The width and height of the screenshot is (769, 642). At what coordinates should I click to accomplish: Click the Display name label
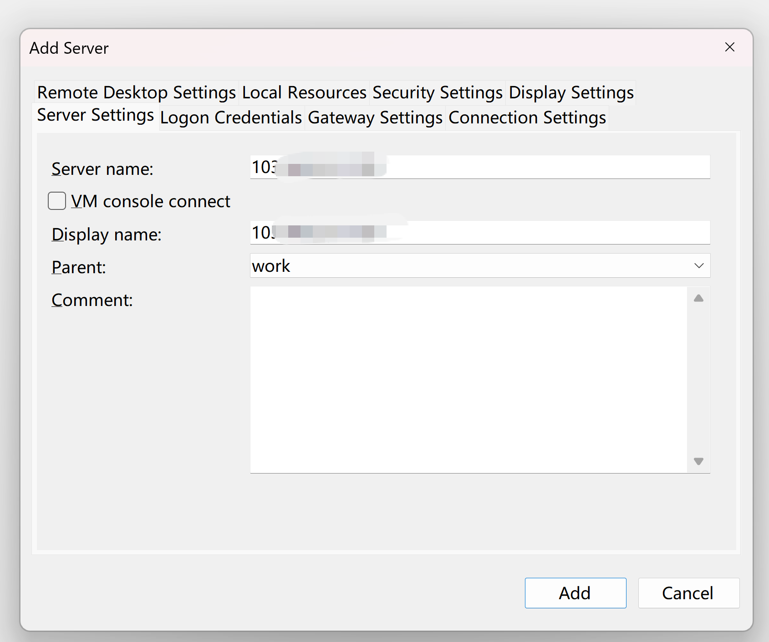tap(107, 234)
